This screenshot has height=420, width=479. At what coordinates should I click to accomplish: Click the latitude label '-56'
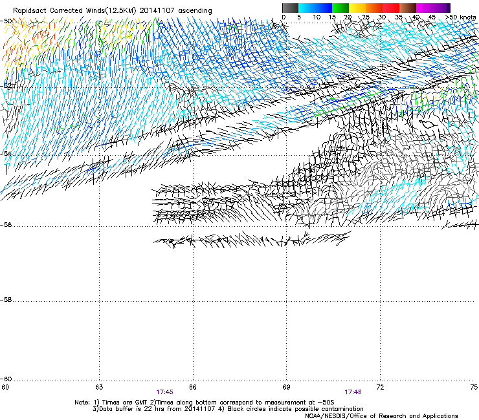[x=6, y=225]
